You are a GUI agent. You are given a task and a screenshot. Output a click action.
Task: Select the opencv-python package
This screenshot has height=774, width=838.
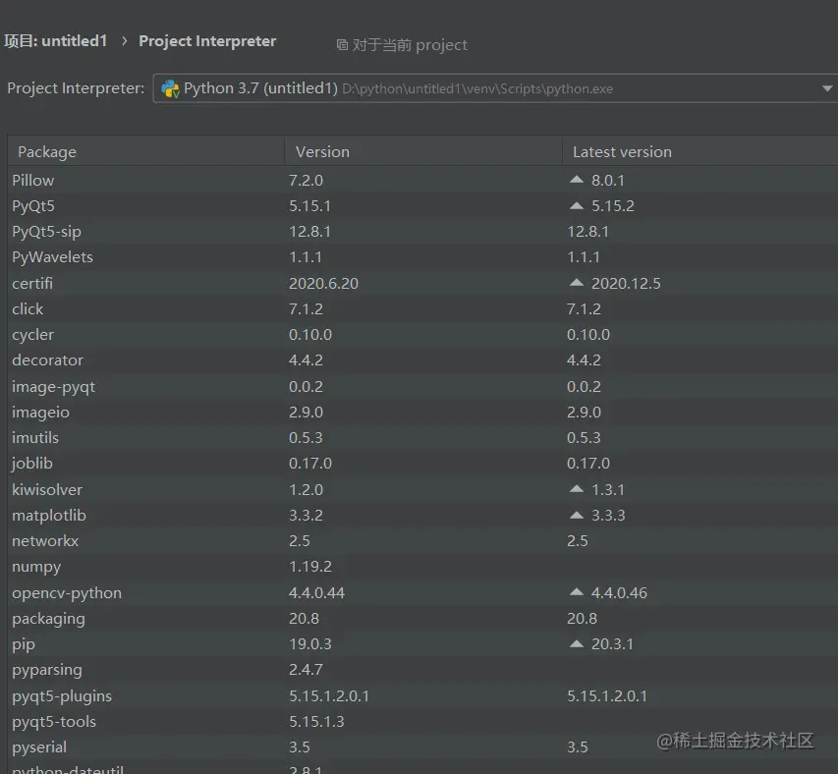(x=67, y=593)
